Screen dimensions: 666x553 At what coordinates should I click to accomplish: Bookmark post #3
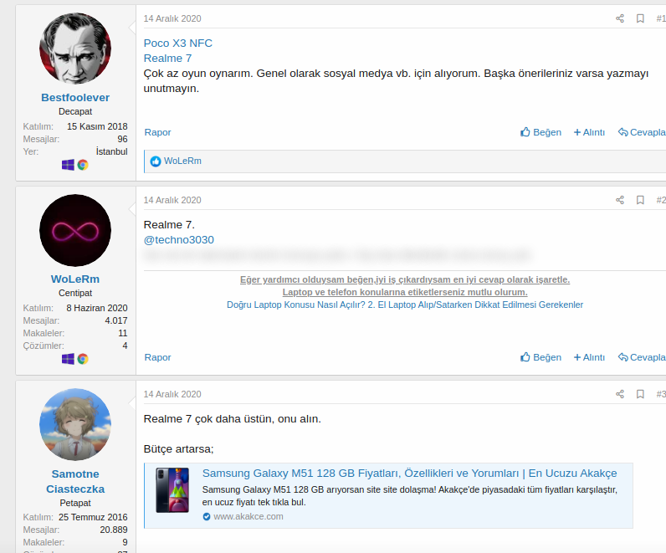pos(640,394)
